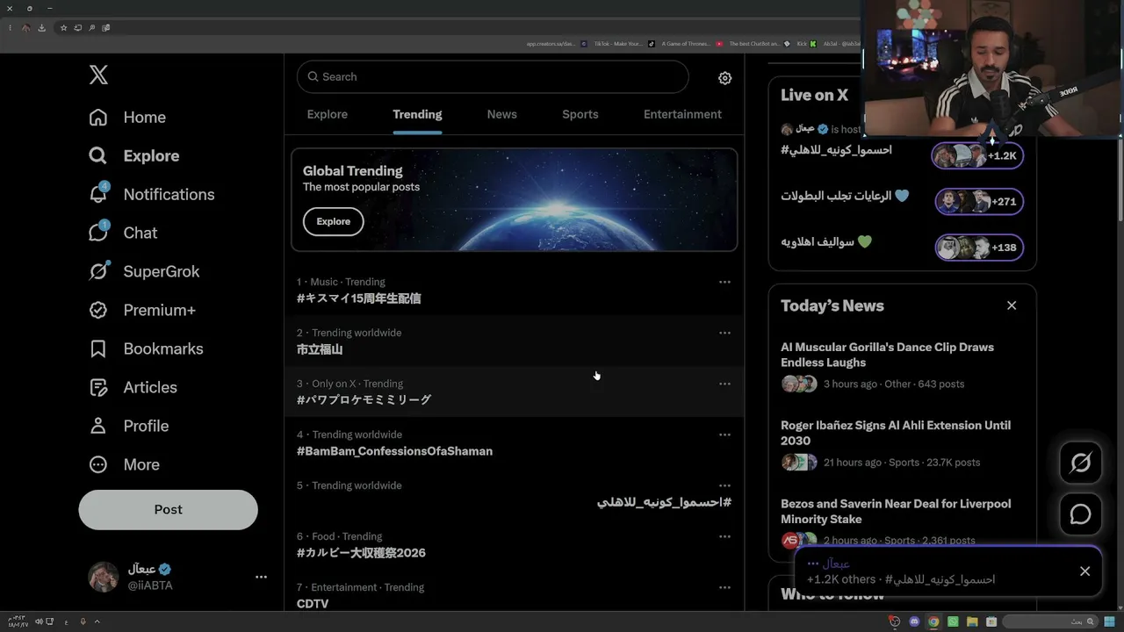
Task: Click the Post button
Action: click(168, 509)
